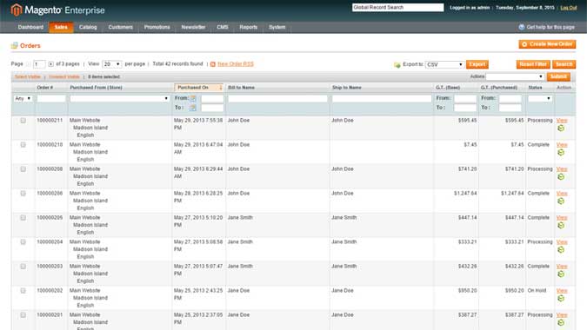This screenshot has width=587, height=330.
Task: Open the Dashboard menu
Action: (30, 27)
